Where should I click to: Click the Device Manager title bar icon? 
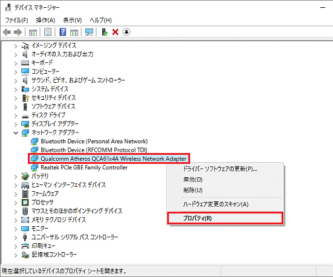[x=8, y=8]
